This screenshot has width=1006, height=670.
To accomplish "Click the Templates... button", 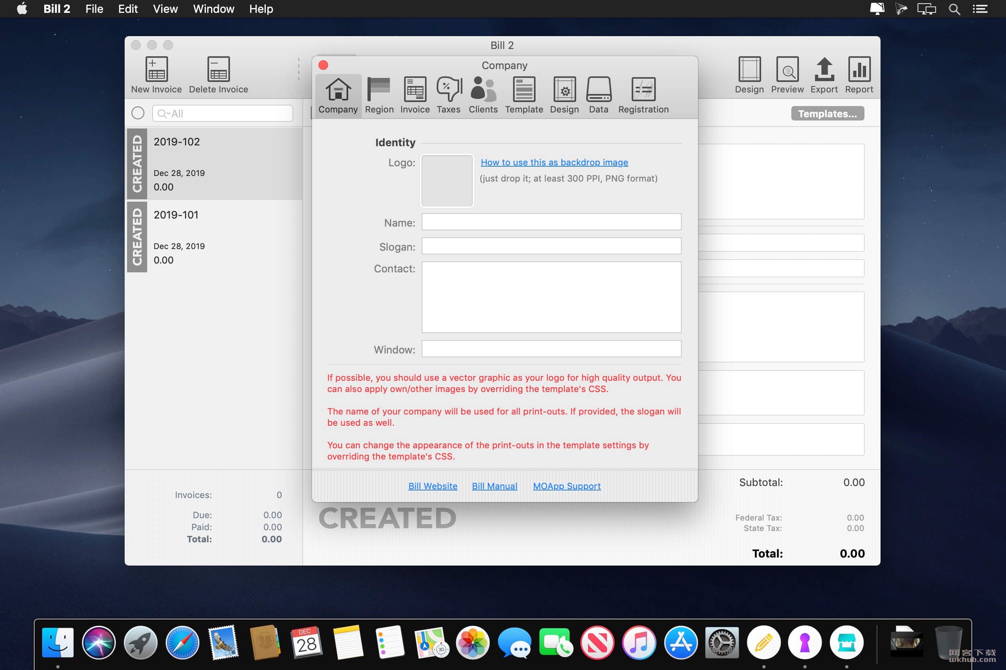I will click(827, 114).
